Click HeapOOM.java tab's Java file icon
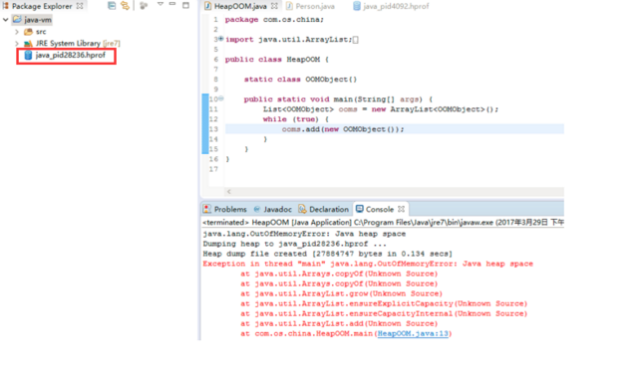 tap(207, 6)
